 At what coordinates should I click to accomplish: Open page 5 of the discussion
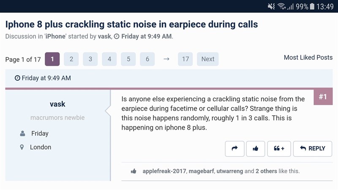click(128, 59)
